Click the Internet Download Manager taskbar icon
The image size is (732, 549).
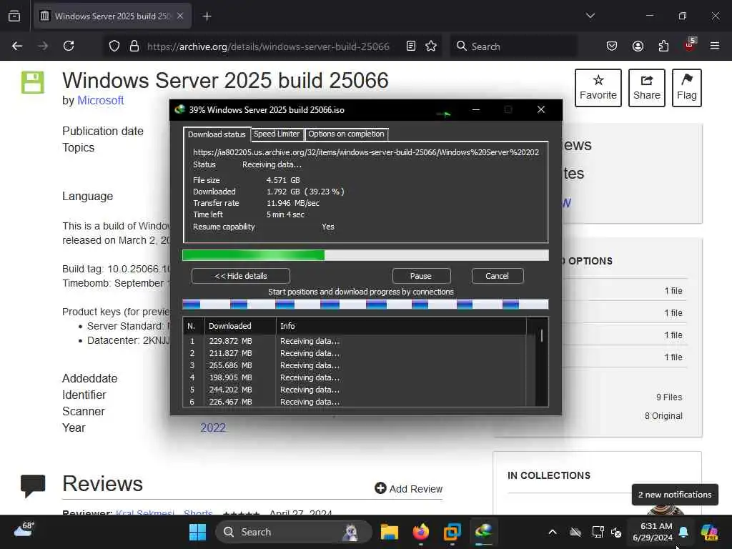pyautogui.click(x=483, y=532)
